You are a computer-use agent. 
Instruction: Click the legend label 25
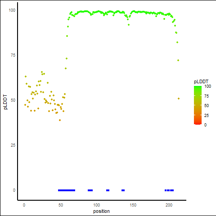pos(207,115)
